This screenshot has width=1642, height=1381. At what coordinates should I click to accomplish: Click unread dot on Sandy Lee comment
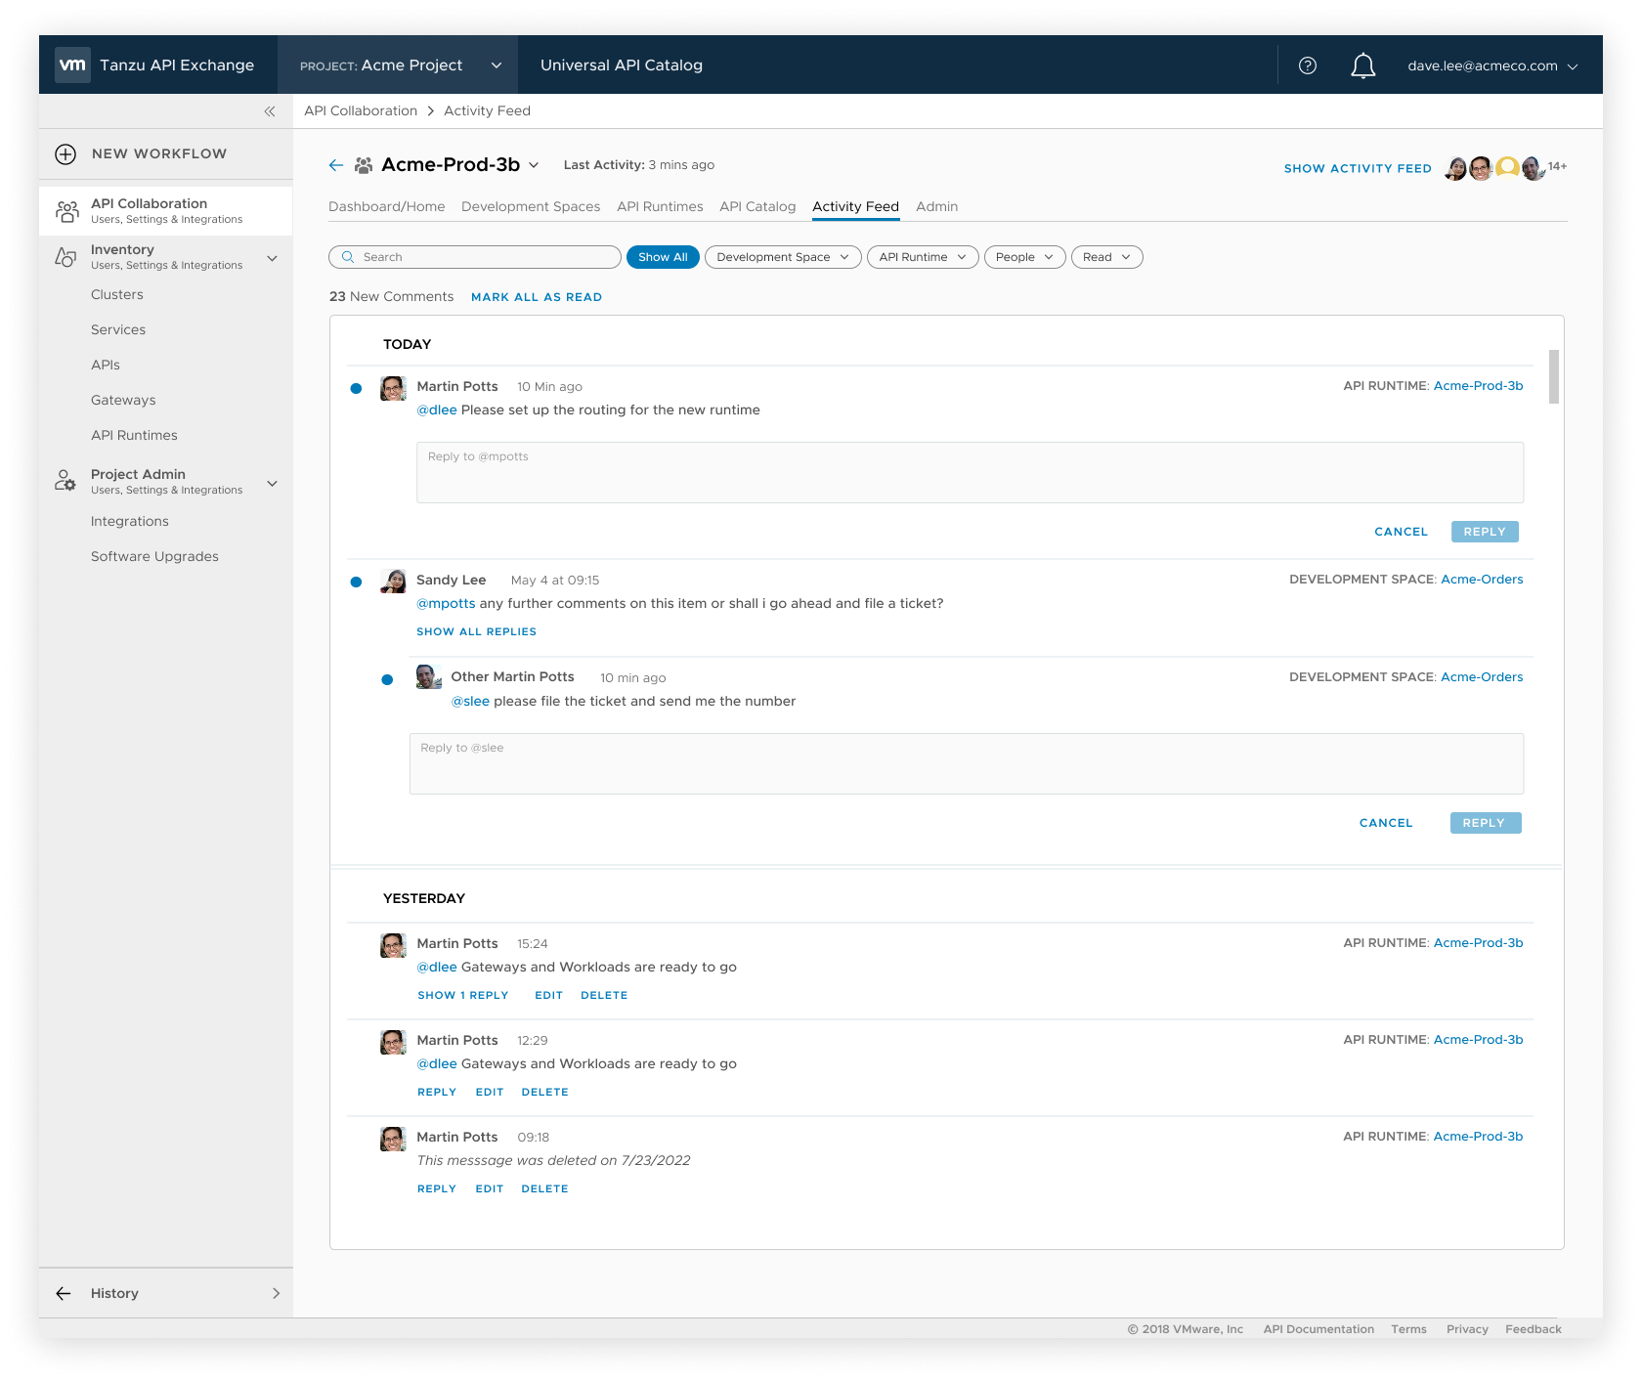point(356,583)
